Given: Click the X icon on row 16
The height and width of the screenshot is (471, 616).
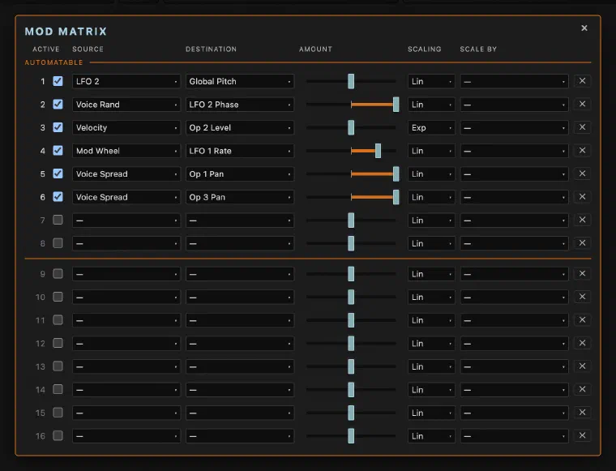Looking at the screenshot, I should [x=582, y=435].
